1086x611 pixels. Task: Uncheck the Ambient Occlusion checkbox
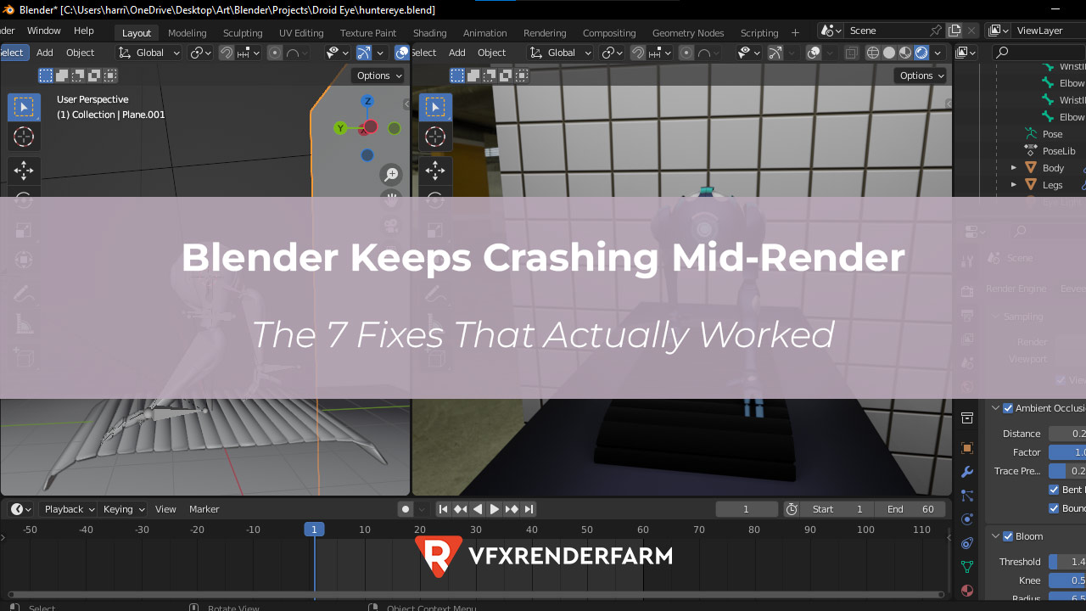[1008, 408]
